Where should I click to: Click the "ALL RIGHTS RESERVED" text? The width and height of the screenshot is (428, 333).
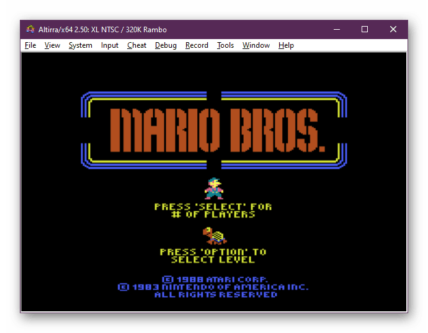(x=216, y=295)
